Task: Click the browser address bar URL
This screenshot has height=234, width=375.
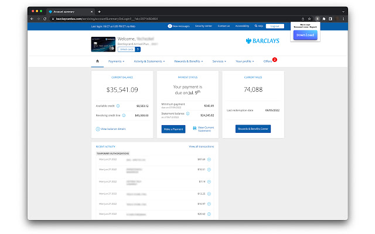Action: point(107,19)
